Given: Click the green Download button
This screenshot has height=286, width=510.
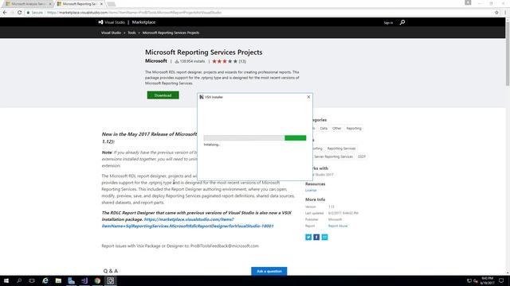Looking at the screenshot, I should (x=163, y=95).
